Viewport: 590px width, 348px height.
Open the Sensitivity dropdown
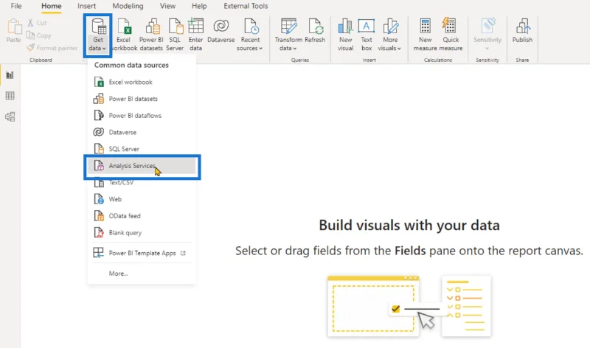coord(487,35)
